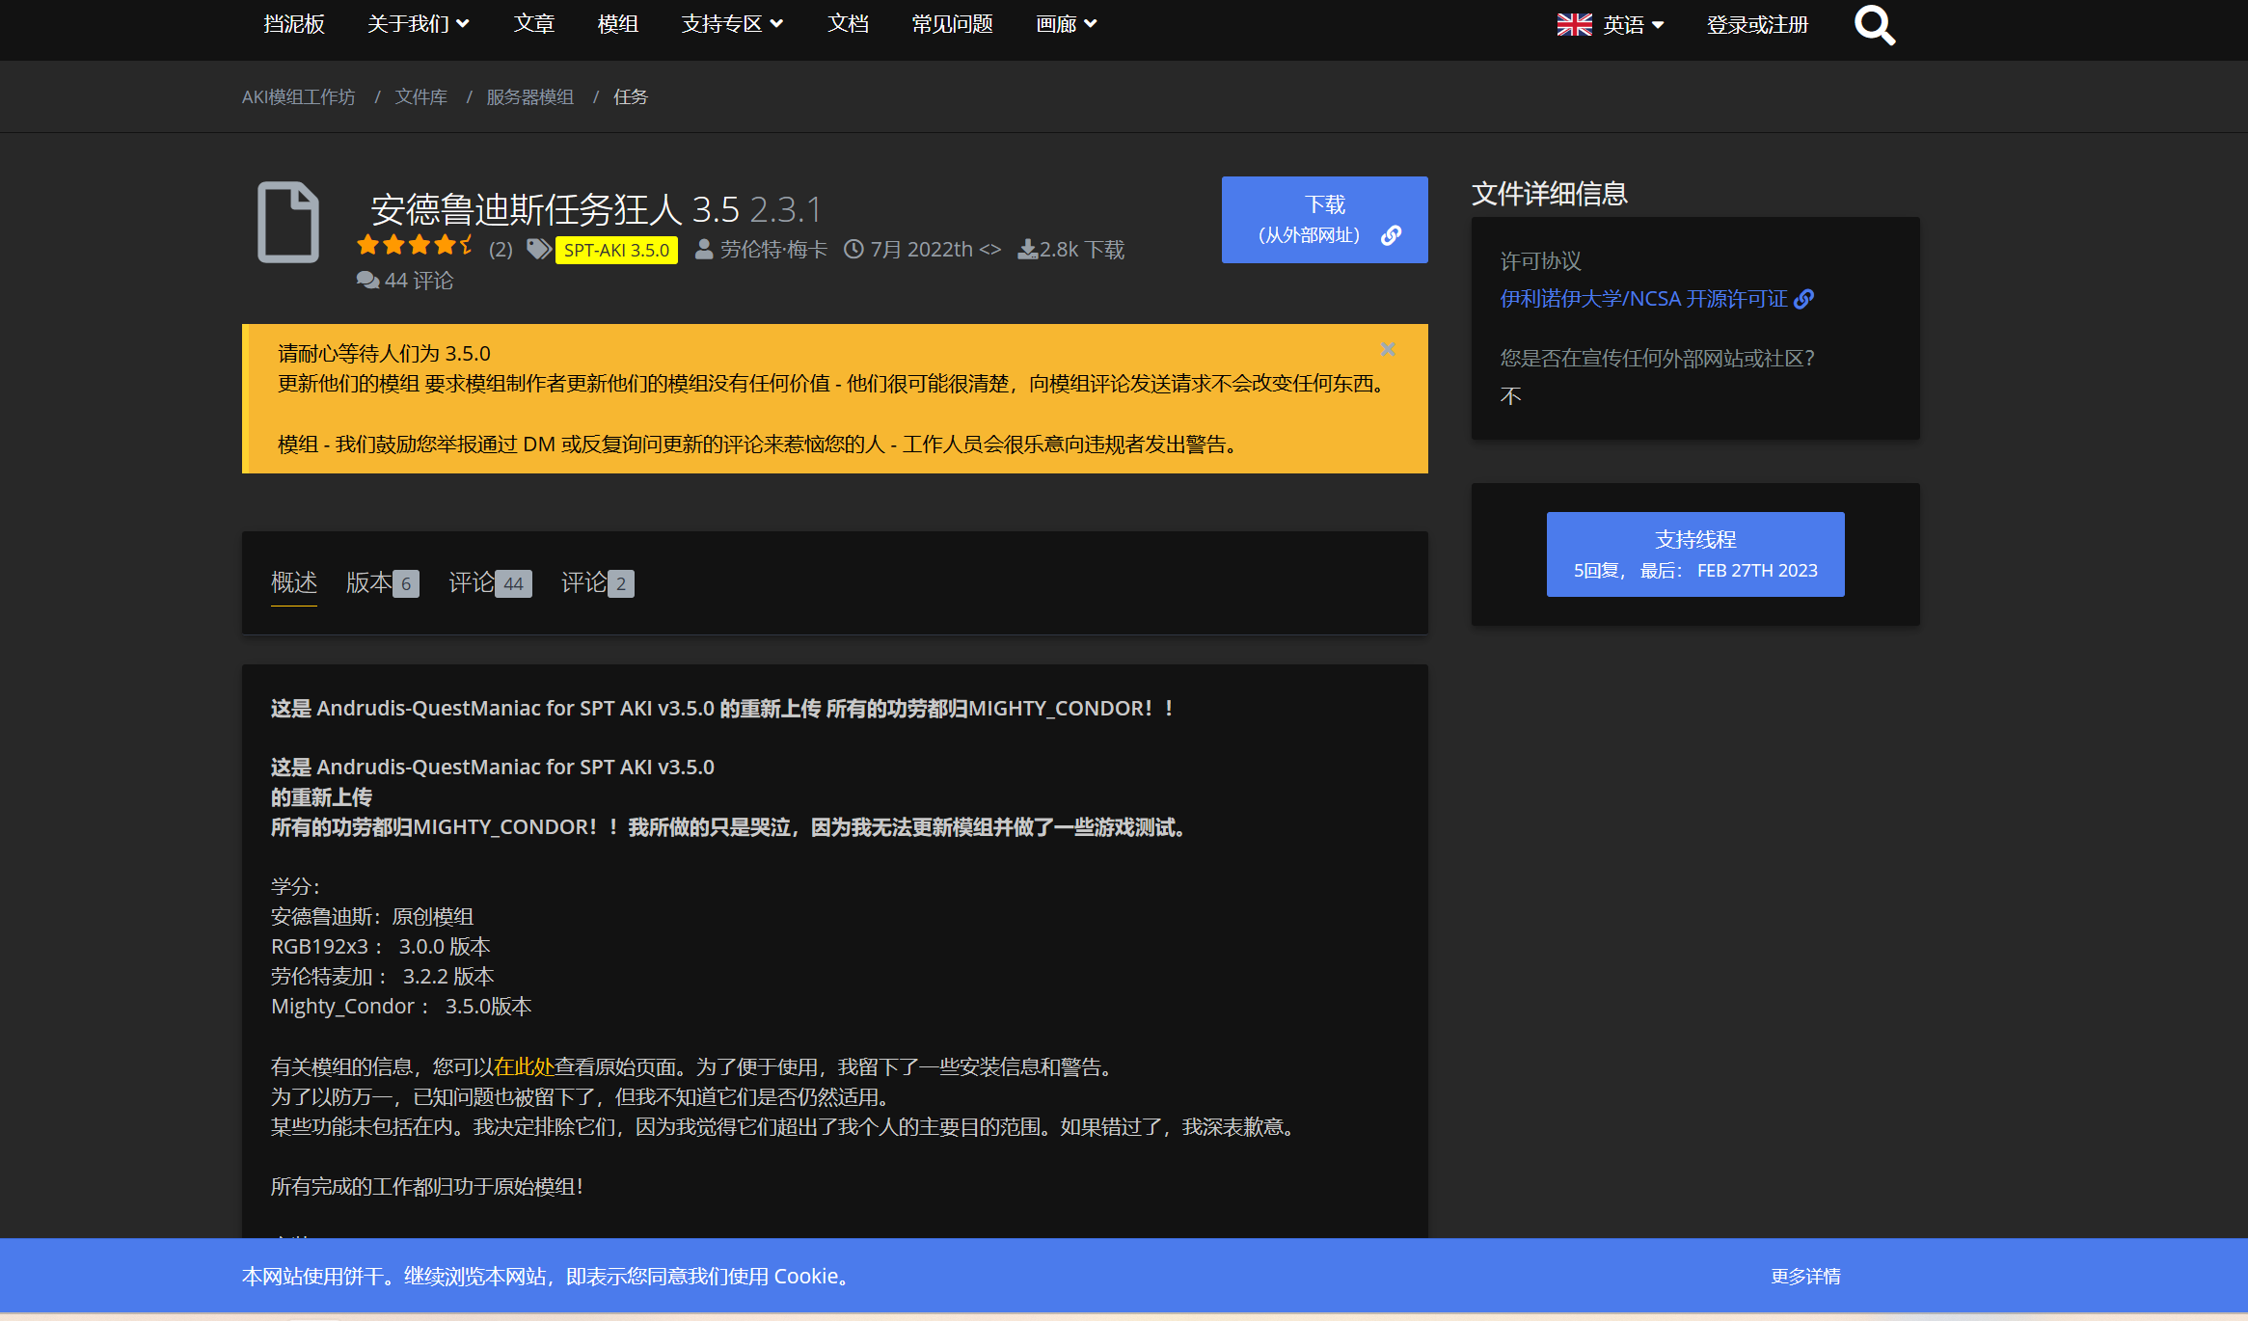Open the 评论 44 tab

pyautogui.click(x=488, y=582)
